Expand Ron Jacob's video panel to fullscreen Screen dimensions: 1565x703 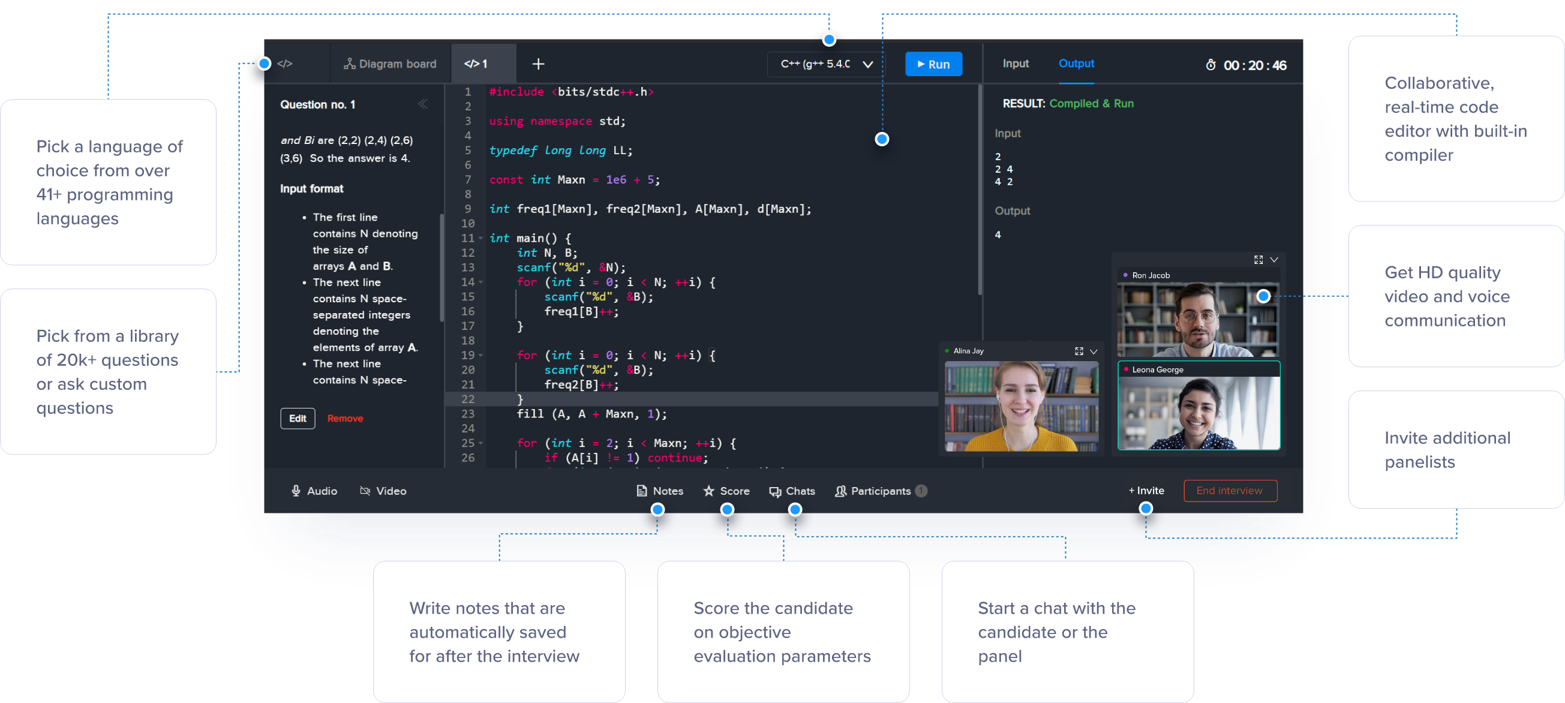pos(1258,260)
